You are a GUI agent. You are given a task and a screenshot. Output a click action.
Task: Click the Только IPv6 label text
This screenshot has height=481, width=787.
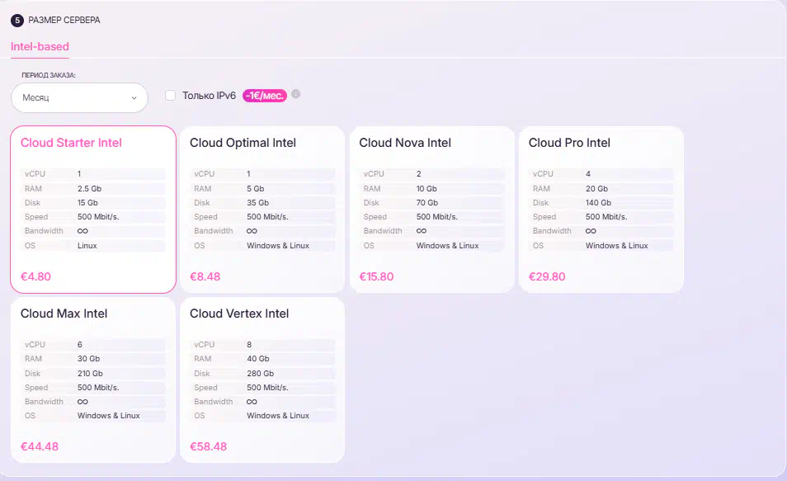point(209,96)
